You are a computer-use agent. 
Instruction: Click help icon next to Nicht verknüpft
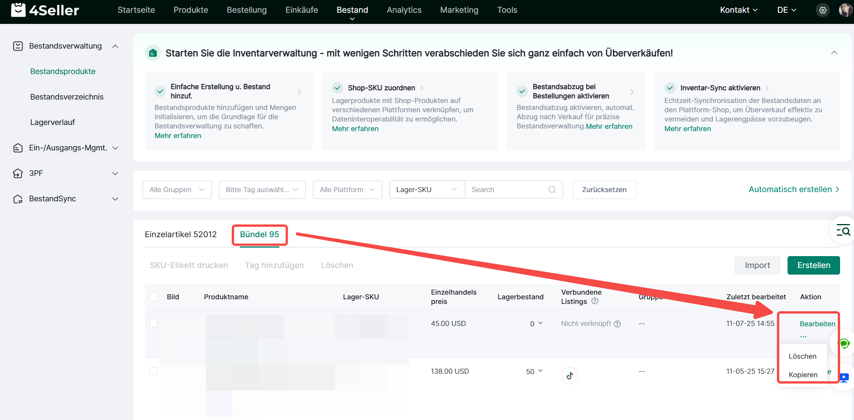click(617, 324)
